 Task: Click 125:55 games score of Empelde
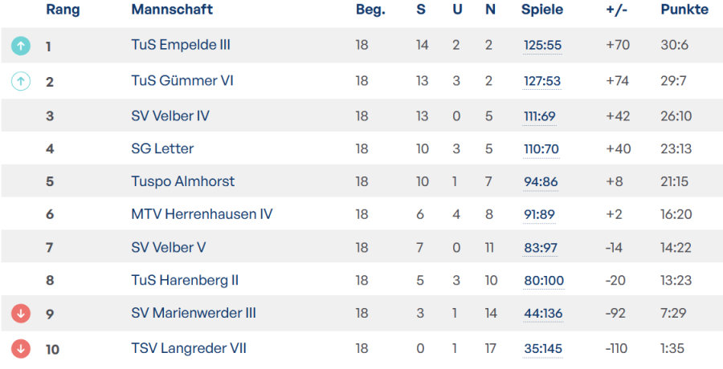click(542, 46)
